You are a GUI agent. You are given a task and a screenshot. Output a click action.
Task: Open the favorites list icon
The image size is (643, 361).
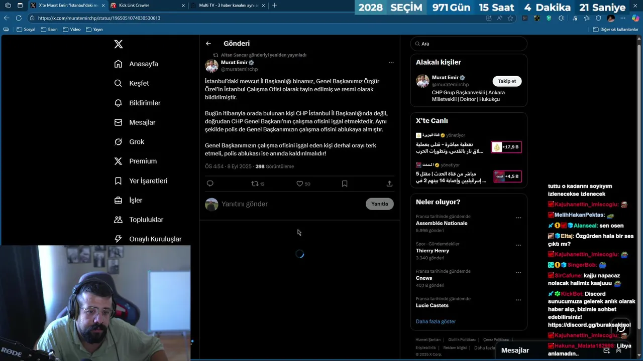pos(586,18)
